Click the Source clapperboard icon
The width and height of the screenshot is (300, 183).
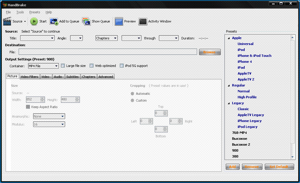point(7,21)
